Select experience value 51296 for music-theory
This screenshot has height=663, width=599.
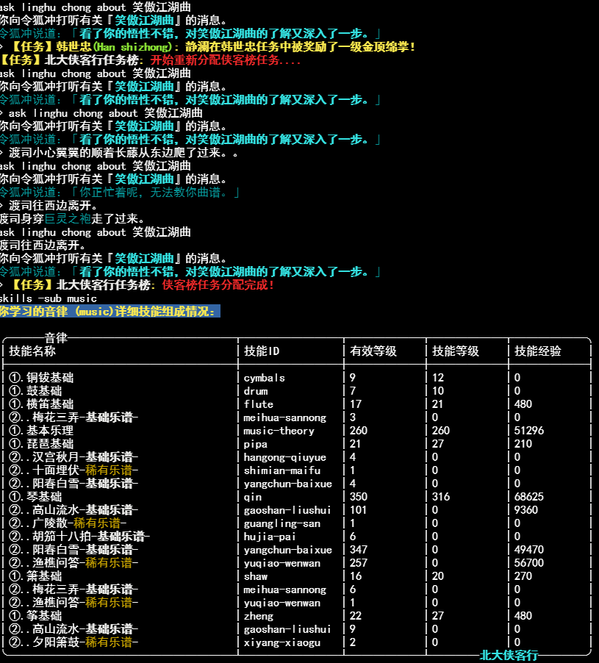point(529,431)
